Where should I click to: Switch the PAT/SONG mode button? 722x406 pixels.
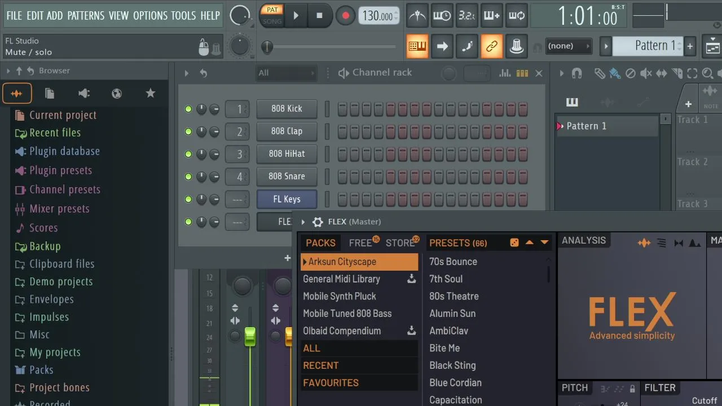tap(272, 15)
